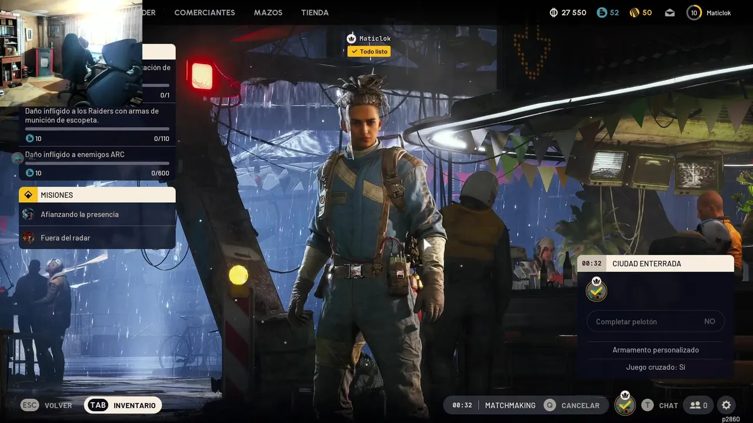Screen dimensions: 753x423
Task: Expand the MISIONES panel header
Action: click(97, 194)
